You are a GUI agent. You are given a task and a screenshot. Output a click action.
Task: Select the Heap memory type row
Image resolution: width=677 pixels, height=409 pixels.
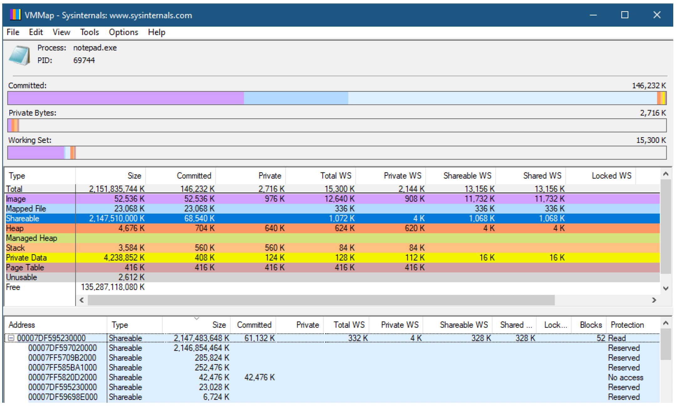(333, 228)
